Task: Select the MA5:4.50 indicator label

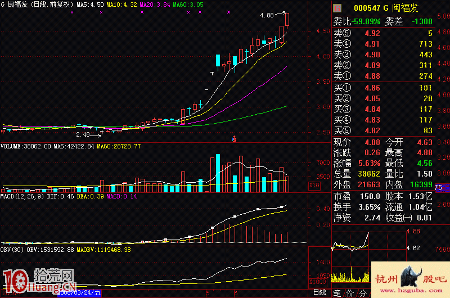Action: 90,4
